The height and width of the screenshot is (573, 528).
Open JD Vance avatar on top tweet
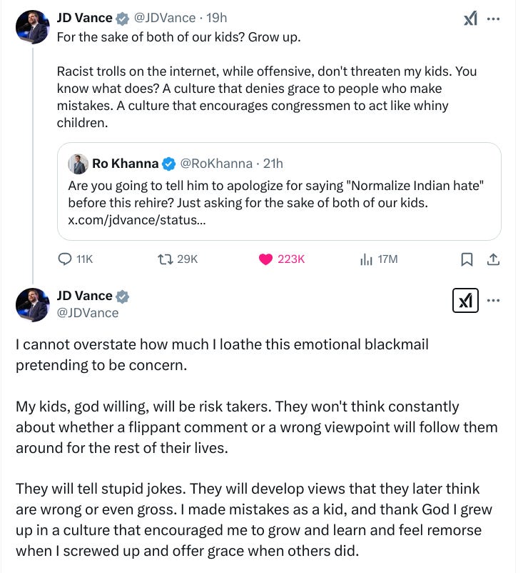33,27
